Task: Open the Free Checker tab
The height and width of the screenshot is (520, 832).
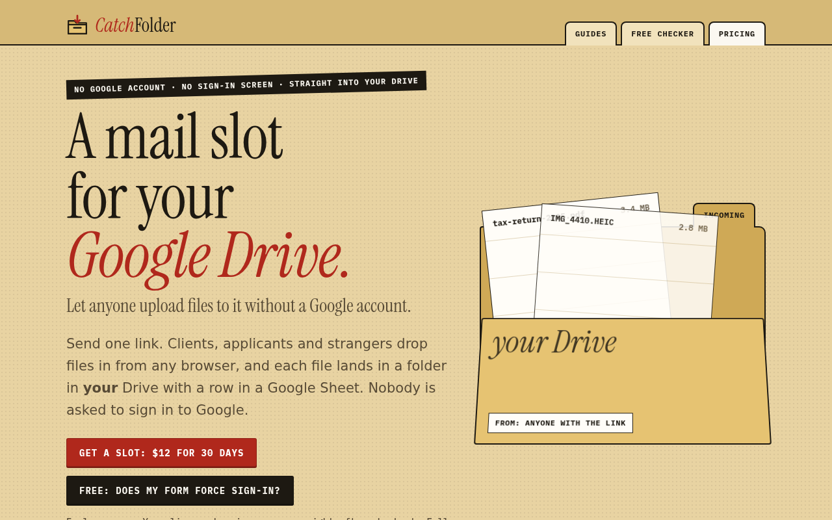Action: (662, 34)
